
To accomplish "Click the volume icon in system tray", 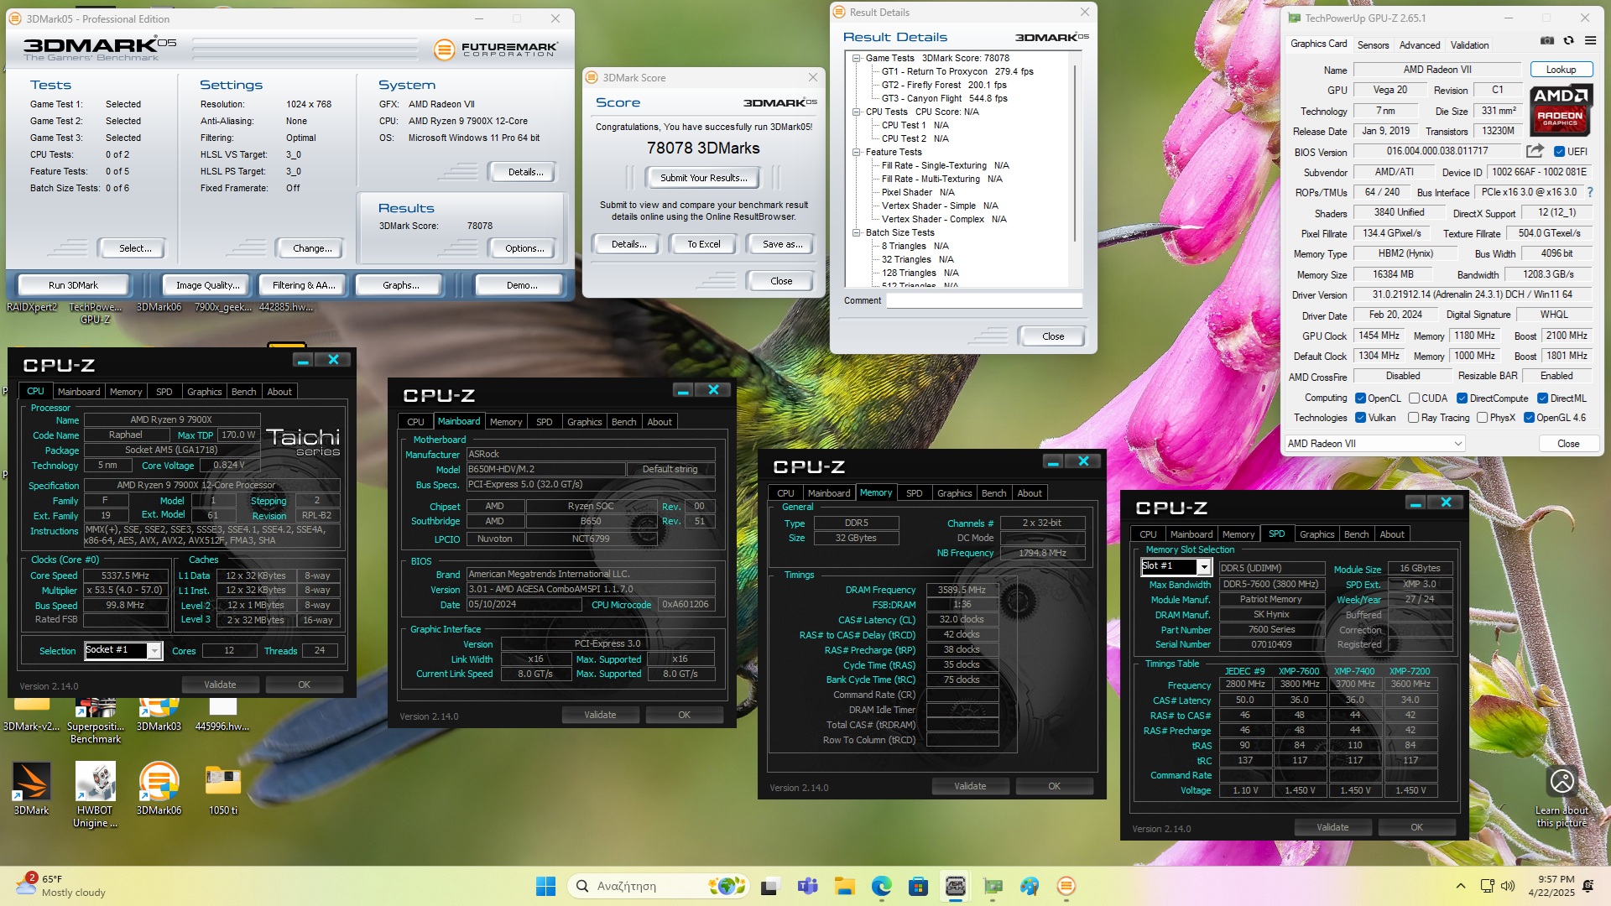I will click(x=1508, y=886).
